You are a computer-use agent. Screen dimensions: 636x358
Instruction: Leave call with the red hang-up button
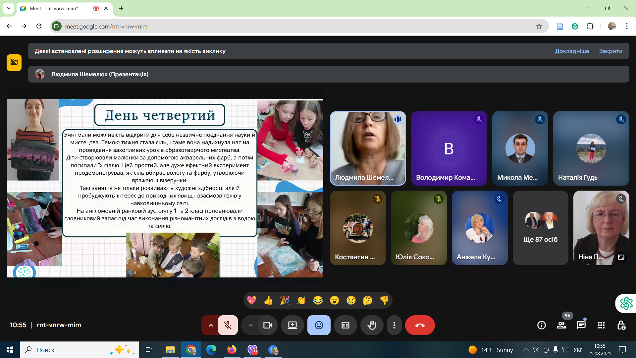point(420,325)
